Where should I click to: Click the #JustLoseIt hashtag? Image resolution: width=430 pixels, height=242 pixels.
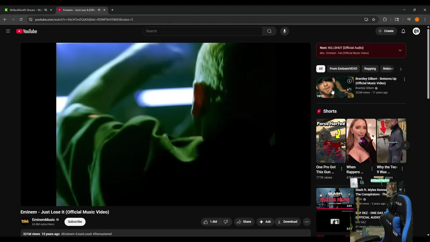(x=84, y=234)
